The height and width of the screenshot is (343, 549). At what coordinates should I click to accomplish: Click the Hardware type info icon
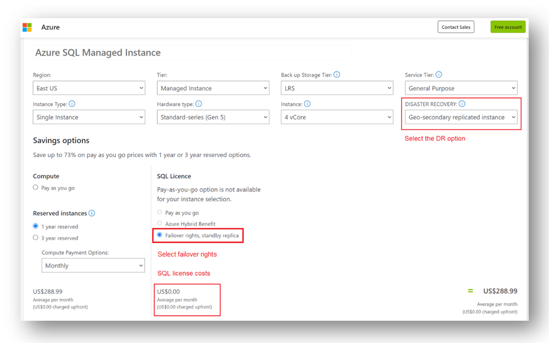click(198, 104)
